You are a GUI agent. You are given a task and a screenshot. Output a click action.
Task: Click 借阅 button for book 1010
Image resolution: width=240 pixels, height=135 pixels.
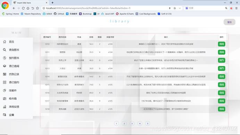[222, 44]
